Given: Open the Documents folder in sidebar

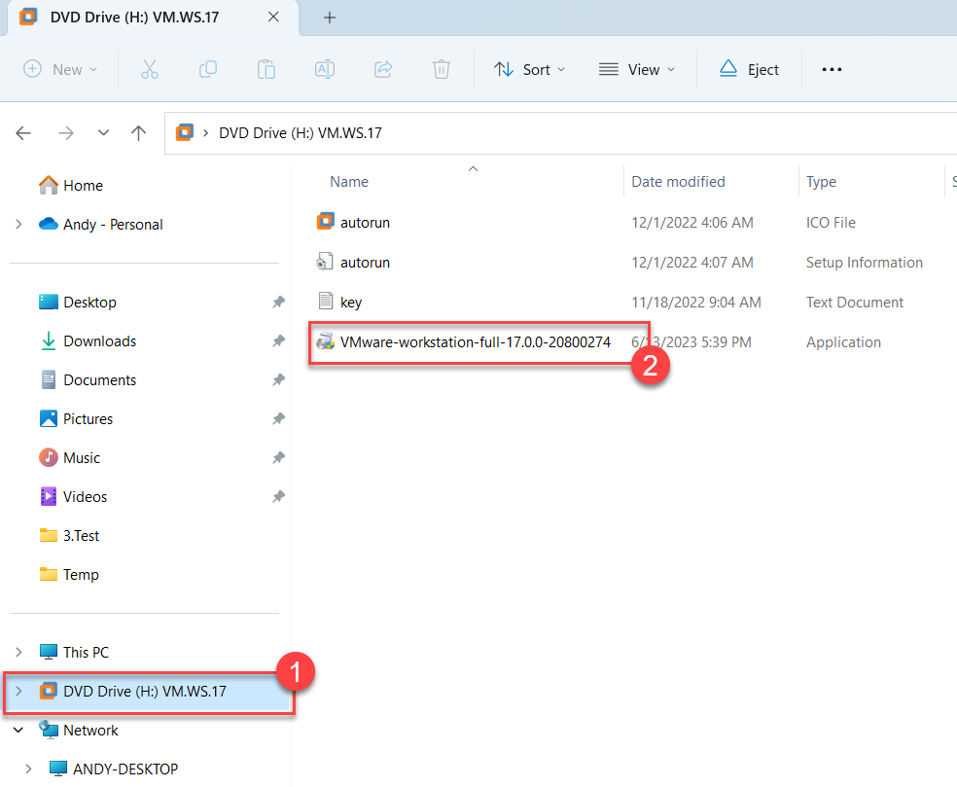Looking at the screenshot, I should point(99,380).
